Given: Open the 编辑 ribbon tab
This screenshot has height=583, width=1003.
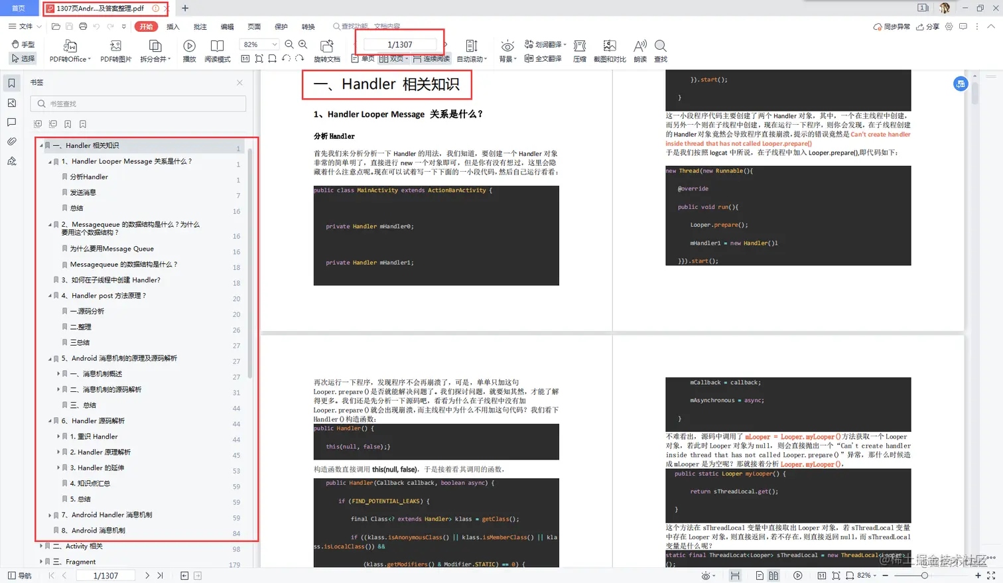Looking at the screenshot, I should (228, 27).
